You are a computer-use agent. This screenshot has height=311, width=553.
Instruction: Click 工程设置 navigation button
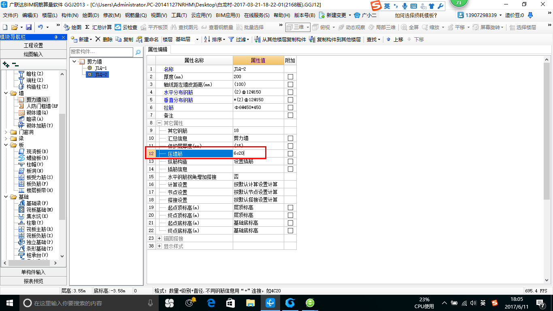pos(33,45)
